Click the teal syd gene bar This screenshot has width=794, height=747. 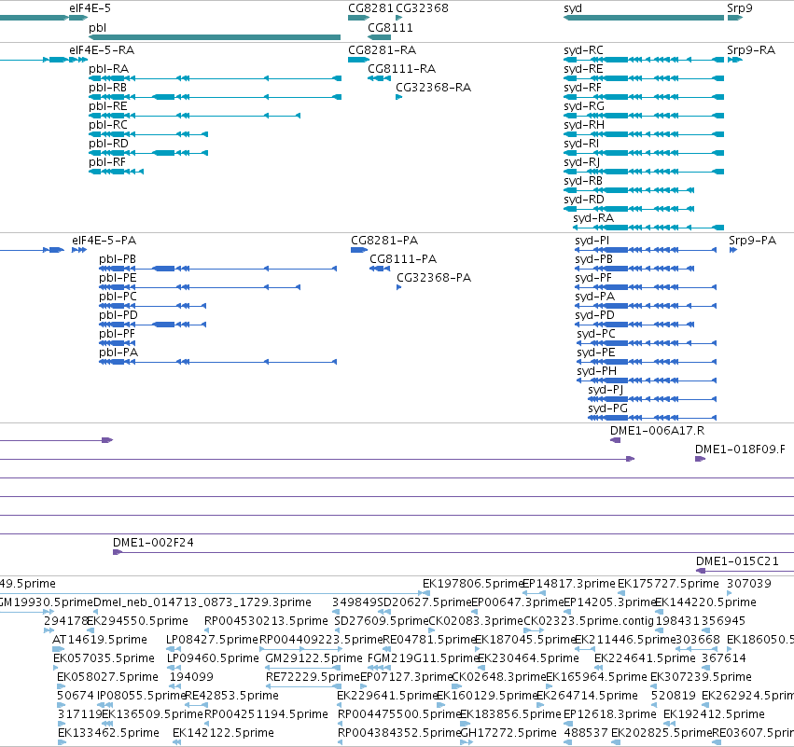pos(644,18)
